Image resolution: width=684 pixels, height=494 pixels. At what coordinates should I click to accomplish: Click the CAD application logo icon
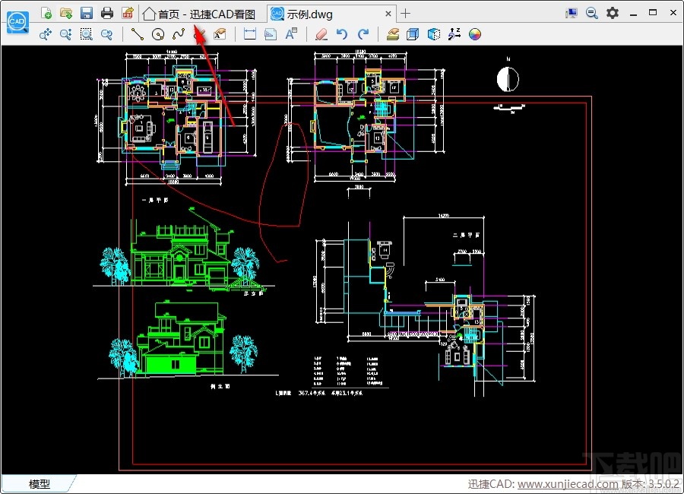(17, 22)
